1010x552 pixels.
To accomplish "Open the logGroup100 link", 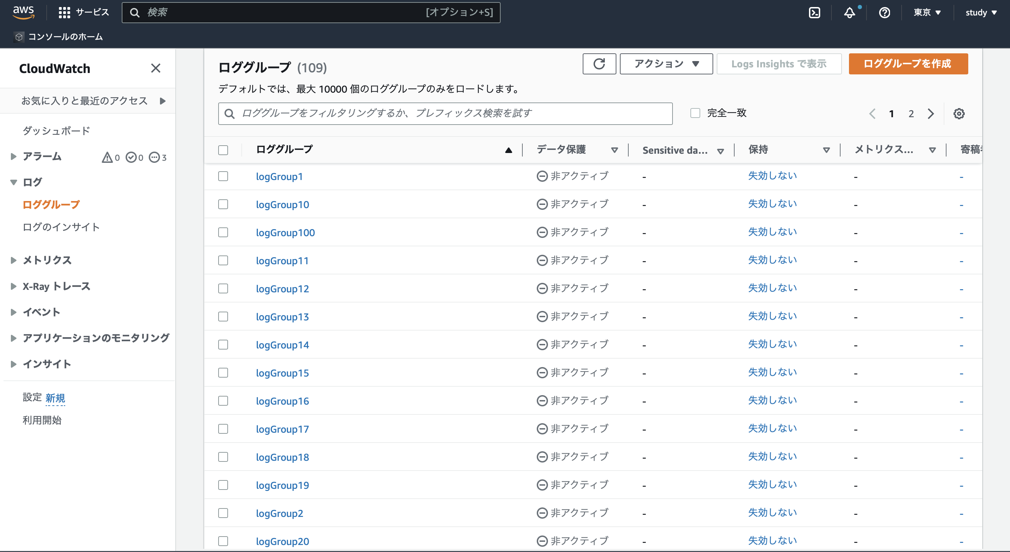I will click(x=286, y=232).
